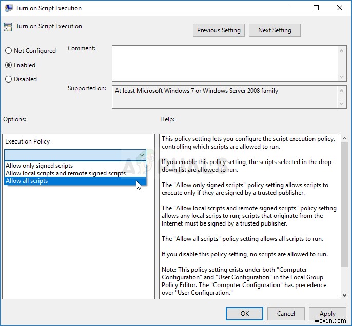The width and height of the screenshot is (352, 326).
Task: Click inside the Comment text box
Action: (225, 64)
